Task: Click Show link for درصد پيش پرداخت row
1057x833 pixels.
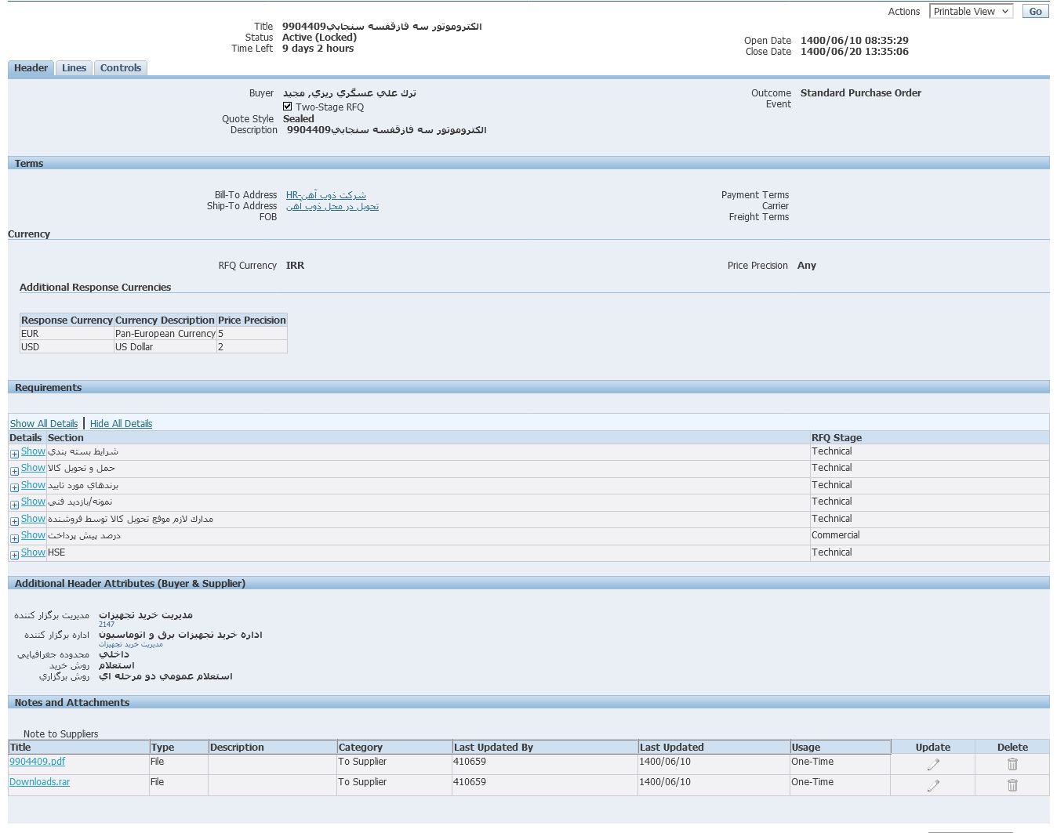Action: [x=33, y=535]
